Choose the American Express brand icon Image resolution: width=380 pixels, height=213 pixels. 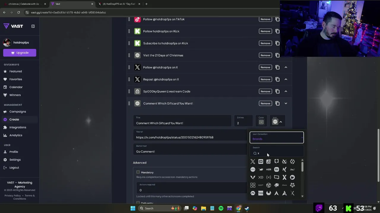pyautogui.click(x=261, y=193)
